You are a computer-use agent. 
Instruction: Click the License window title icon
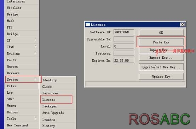point(88,25)
